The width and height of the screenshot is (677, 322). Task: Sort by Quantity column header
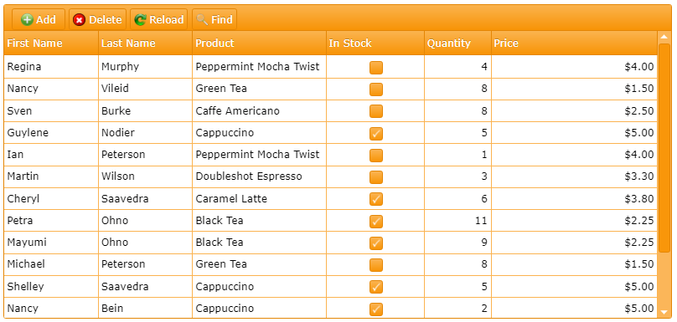tap(457, 43)
